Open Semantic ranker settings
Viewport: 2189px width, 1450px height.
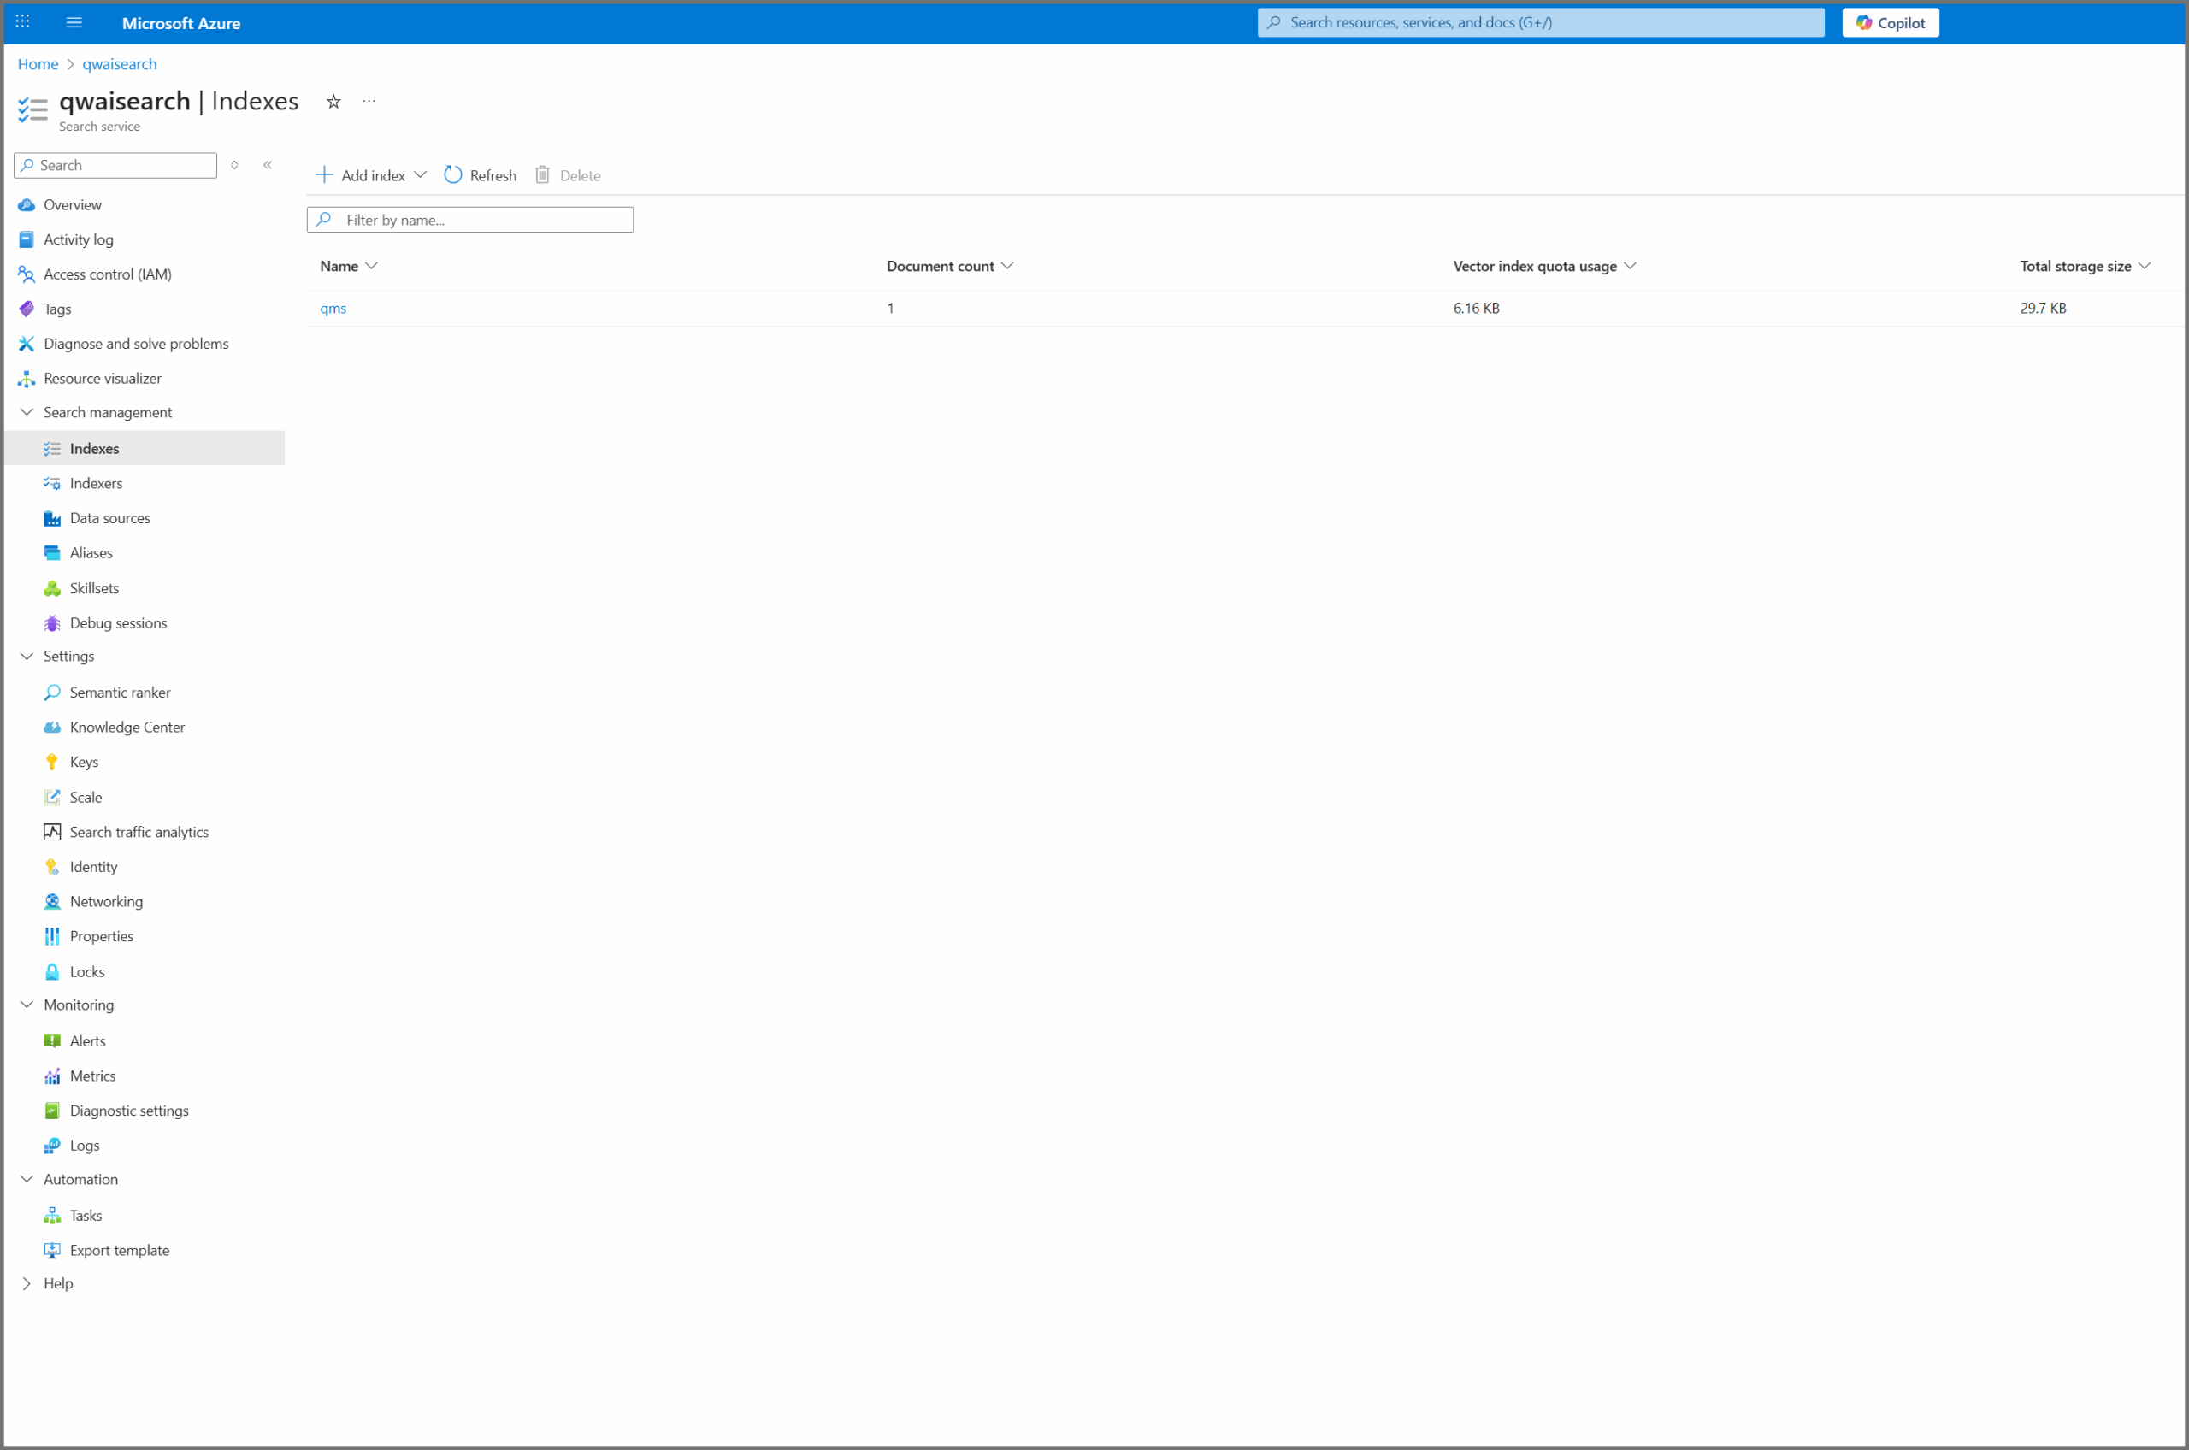[120, 693]
